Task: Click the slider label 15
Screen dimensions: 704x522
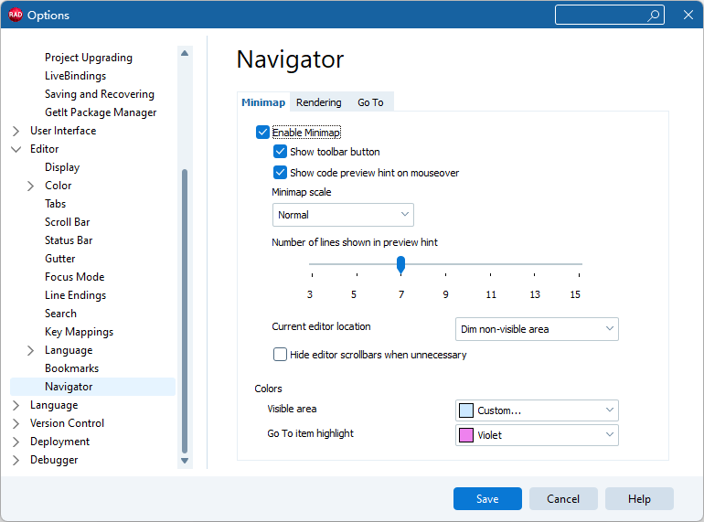Action: pos(575,294)
